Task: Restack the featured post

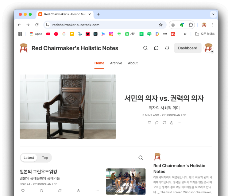Action: pos(164,123)
